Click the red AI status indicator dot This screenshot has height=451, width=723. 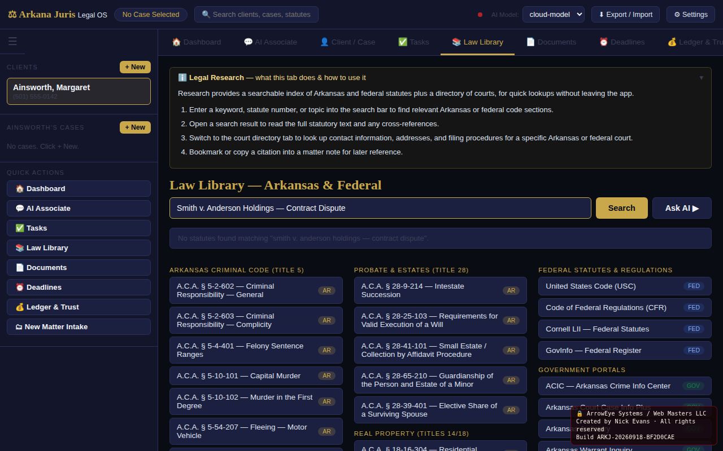coord(480,15)
